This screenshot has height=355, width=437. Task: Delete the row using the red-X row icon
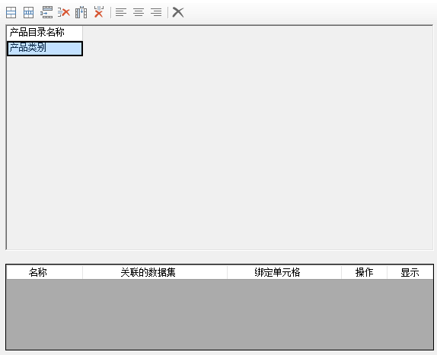[64, 12]
